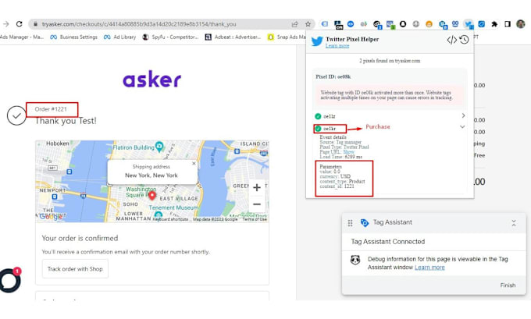Viewport: 531px width, 319px height.
Task: Click the forward navigation arrow
Action: [5, 24]
